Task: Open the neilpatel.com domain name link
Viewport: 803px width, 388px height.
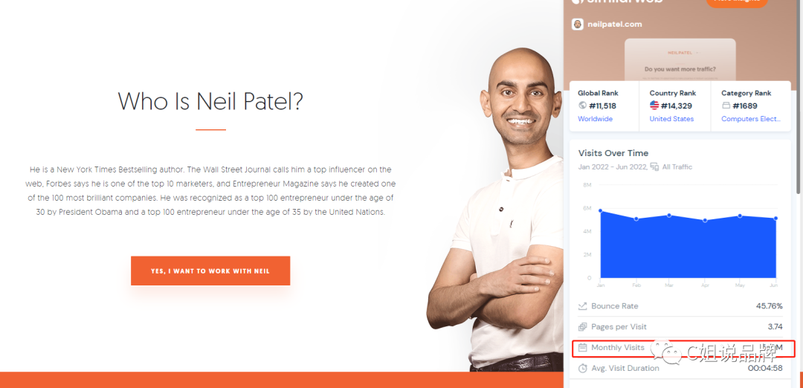Action: (615, 24)
